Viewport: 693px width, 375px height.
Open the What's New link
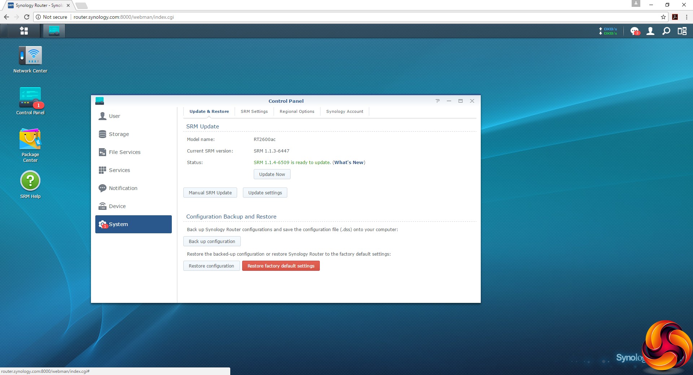[x=349, y=163]
